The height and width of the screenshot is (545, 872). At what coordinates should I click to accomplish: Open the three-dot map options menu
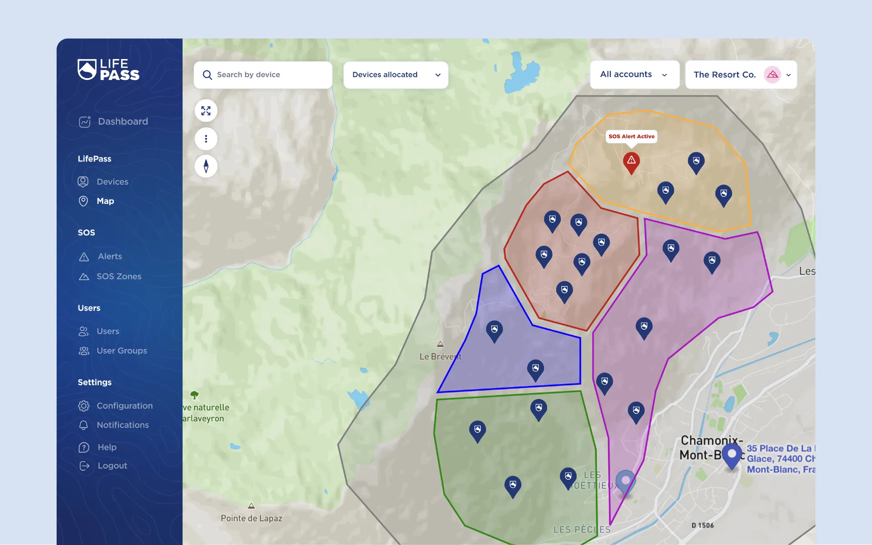click(x=206, y=139)
